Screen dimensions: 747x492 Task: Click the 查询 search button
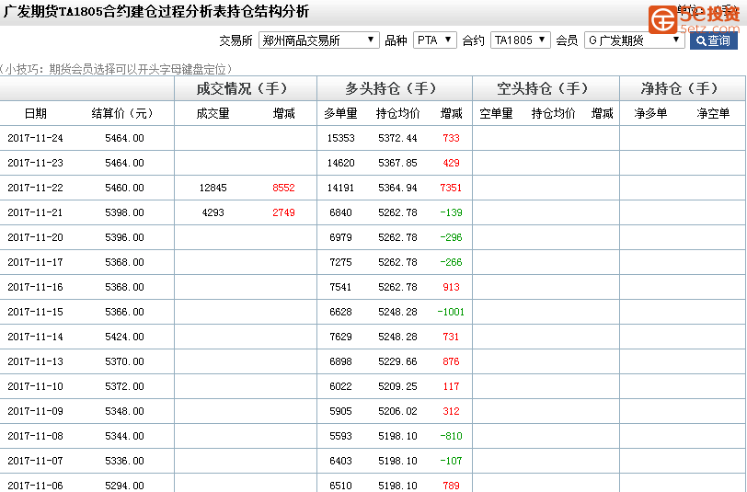713,40
